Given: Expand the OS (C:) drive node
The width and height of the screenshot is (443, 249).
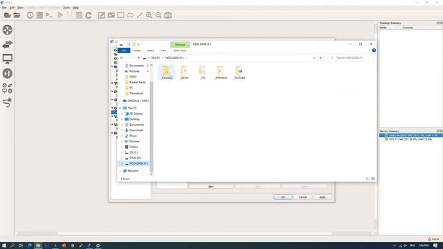Looking at the screenshot, I should [122, 152].
